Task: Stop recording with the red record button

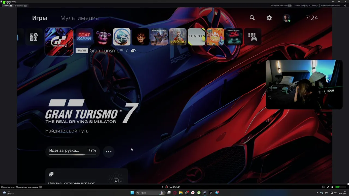Action: point(166,187)
